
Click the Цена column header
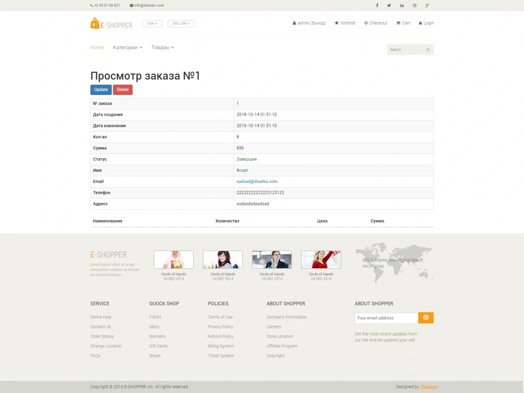click(x=322, y=221)
